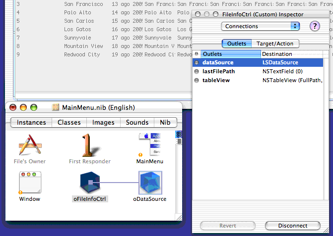Open the Connections popup menu

click(x=261, y=26)
